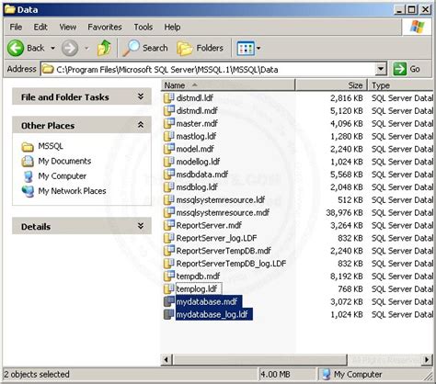
Task: Open the Forward history dropdown arrow
Action: tap(86, 48)
